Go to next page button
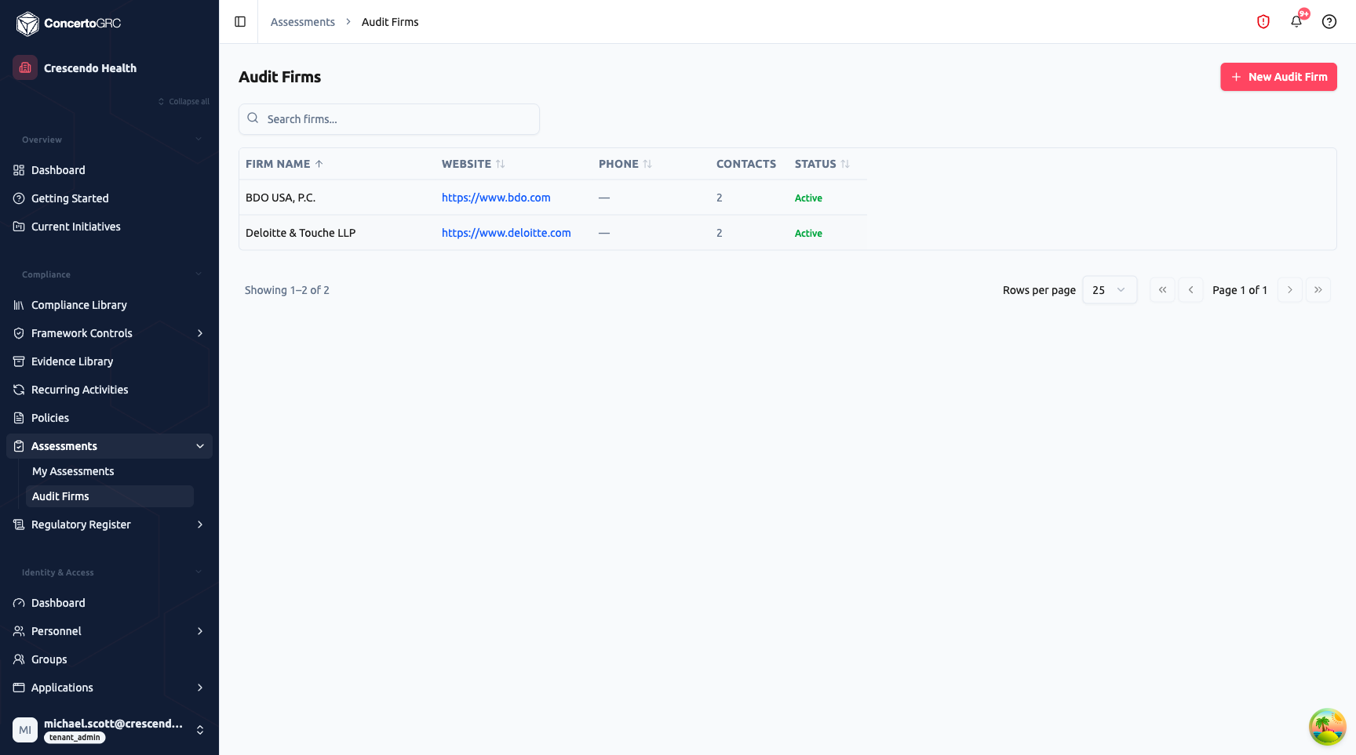Viewport: 1356px width, 755px height. coord(1289,290)
